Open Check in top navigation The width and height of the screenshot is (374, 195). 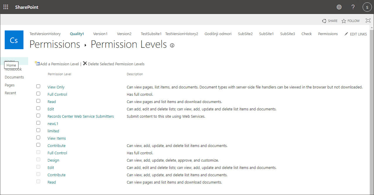pos(307,34)
